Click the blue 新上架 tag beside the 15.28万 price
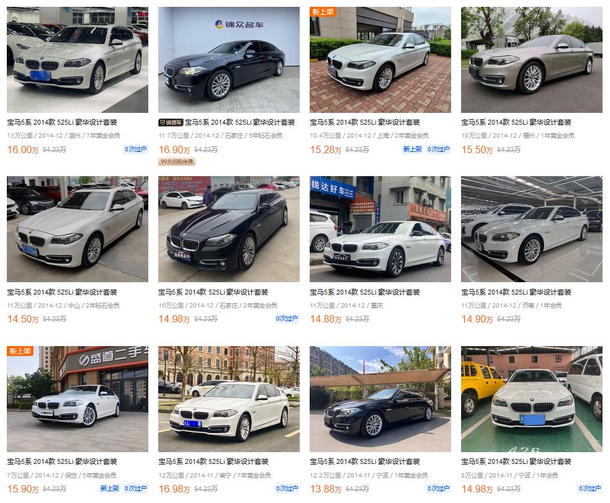 [x=413, y=149]
